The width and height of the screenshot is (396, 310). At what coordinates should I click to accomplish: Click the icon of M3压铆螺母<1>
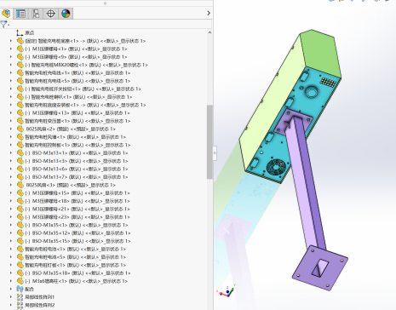point(20,49)
